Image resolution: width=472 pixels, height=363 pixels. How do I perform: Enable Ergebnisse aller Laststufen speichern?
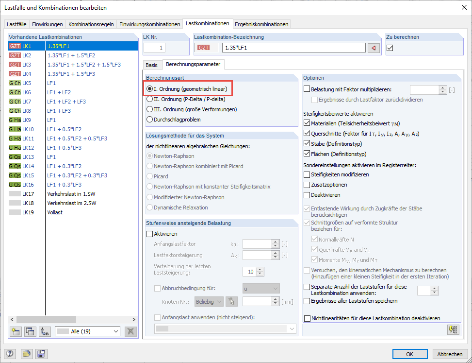[307, 301]
